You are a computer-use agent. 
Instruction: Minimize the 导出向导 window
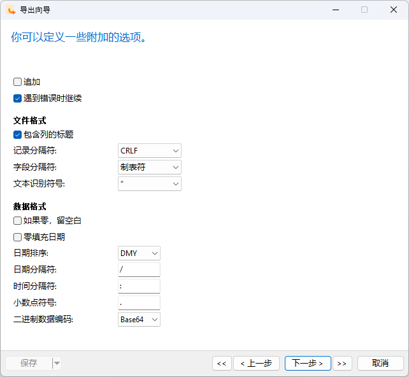[x=336, y=10]
